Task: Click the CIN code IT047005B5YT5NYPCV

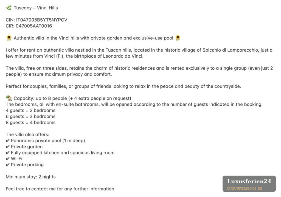Action: (42, 20)
